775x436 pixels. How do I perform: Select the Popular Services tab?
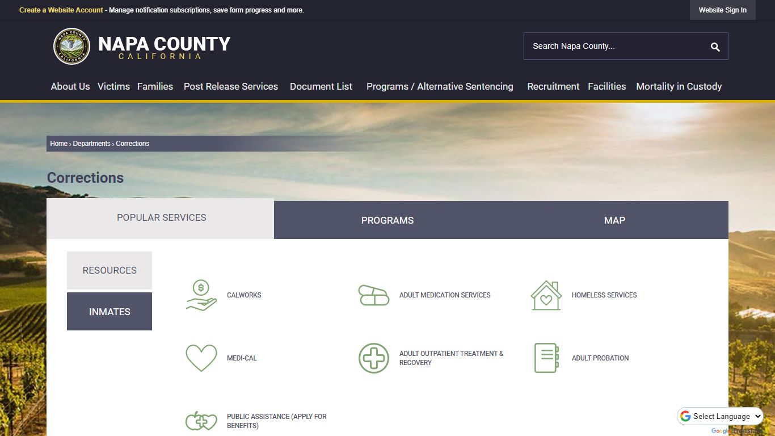click(161, 218)
